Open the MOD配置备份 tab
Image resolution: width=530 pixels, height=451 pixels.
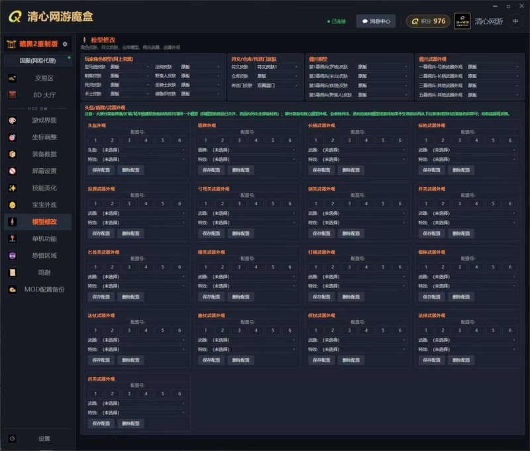click(38, 289)
